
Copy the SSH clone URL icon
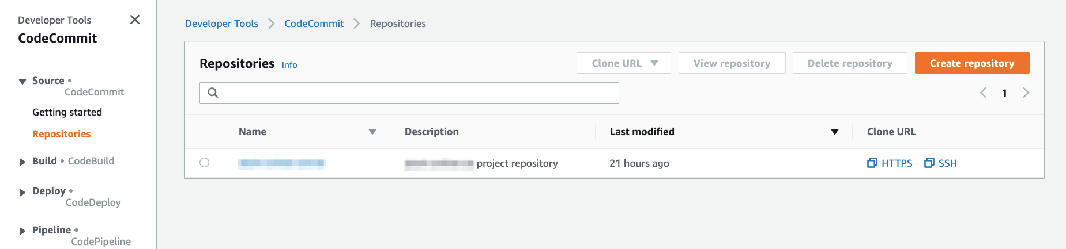(929, 163)
